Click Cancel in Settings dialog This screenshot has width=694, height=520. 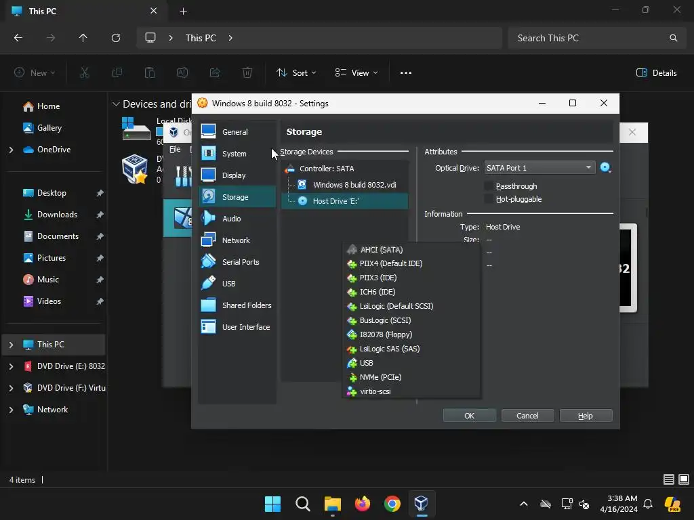[527, 416]
